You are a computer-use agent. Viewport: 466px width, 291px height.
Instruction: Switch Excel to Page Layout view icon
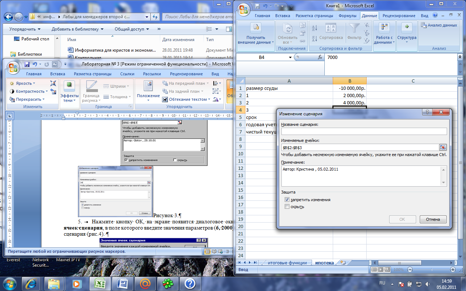tap(380, 270)
